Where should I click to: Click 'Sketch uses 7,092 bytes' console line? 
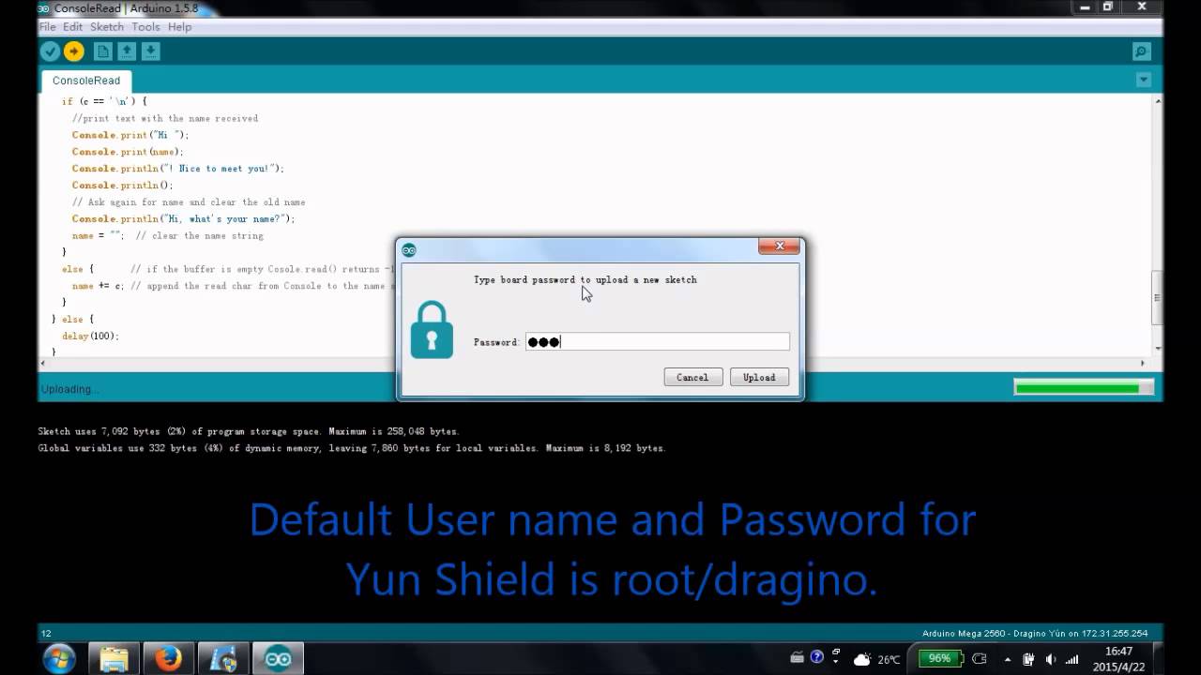click(249, 431)
